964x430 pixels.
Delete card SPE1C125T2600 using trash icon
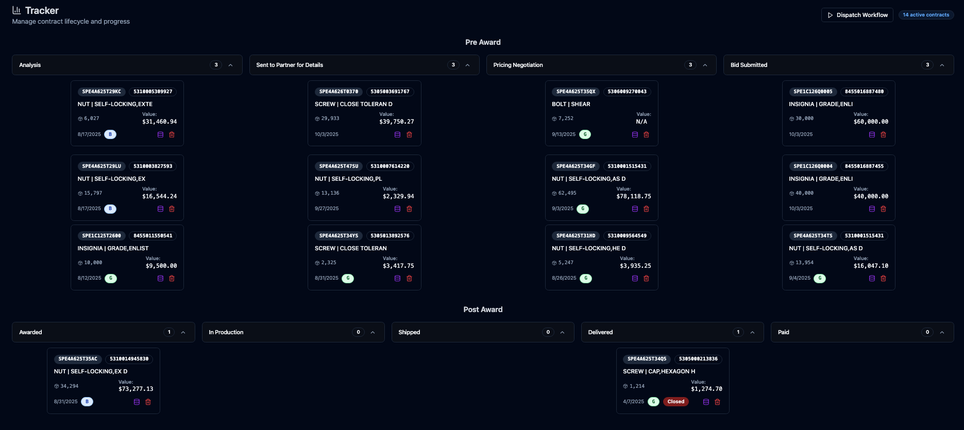[172, 278]
